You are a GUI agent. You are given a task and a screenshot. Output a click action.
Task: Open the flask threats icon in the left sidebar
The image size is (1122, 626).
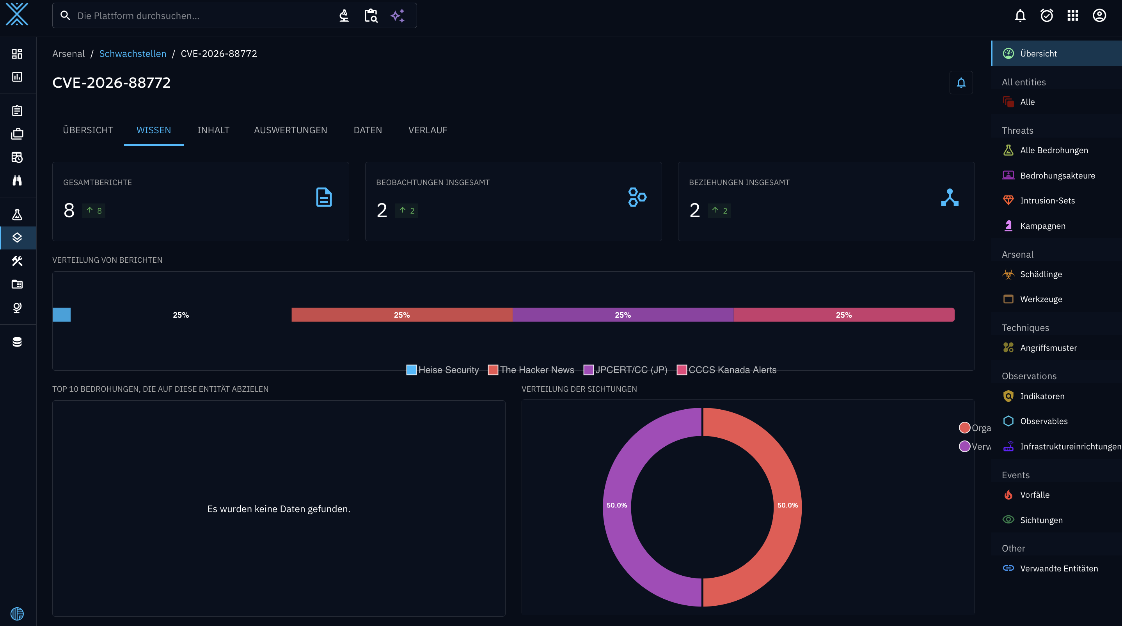[17, 215]
